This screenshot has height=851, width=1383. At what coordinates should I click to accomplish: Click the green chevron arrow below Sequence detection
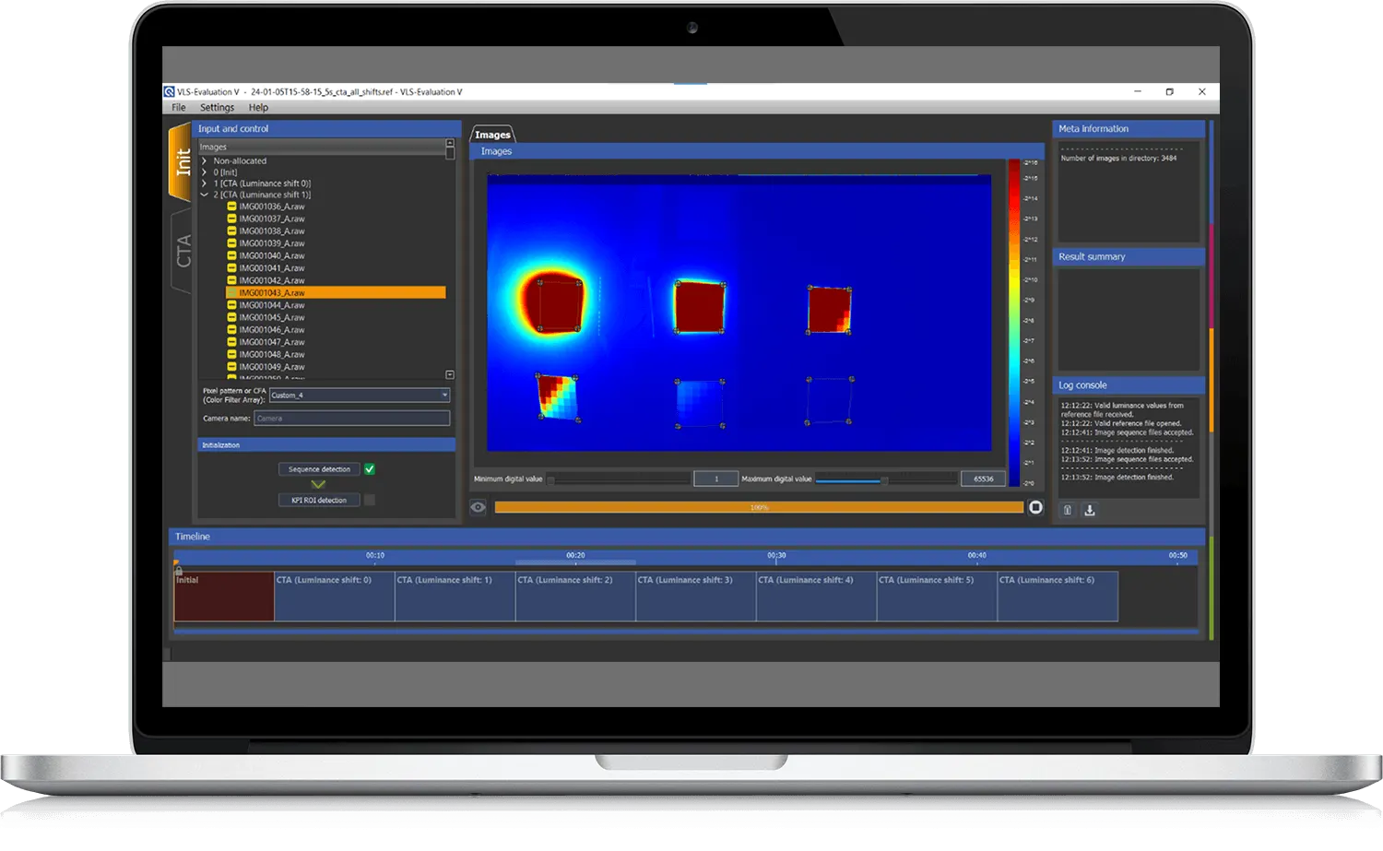pos(318,484)
